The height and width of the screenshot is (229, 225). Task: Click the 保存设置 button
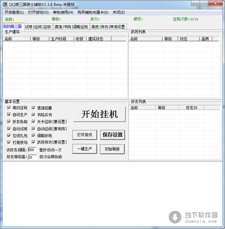[113, 135]
